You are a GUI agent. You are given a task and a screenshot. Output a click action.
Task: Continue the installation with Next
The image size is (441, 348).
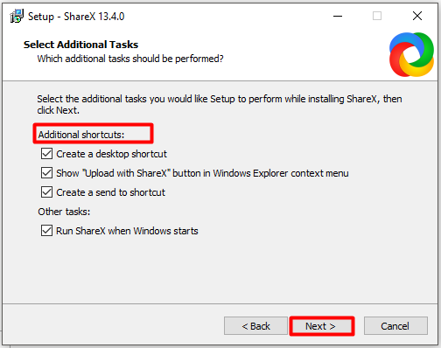[322, 326]
